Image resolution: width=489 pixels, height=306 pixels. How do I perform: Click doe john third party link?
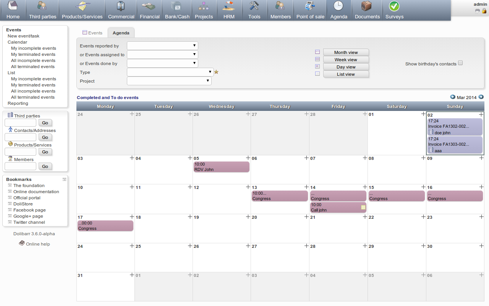(442, 133)
